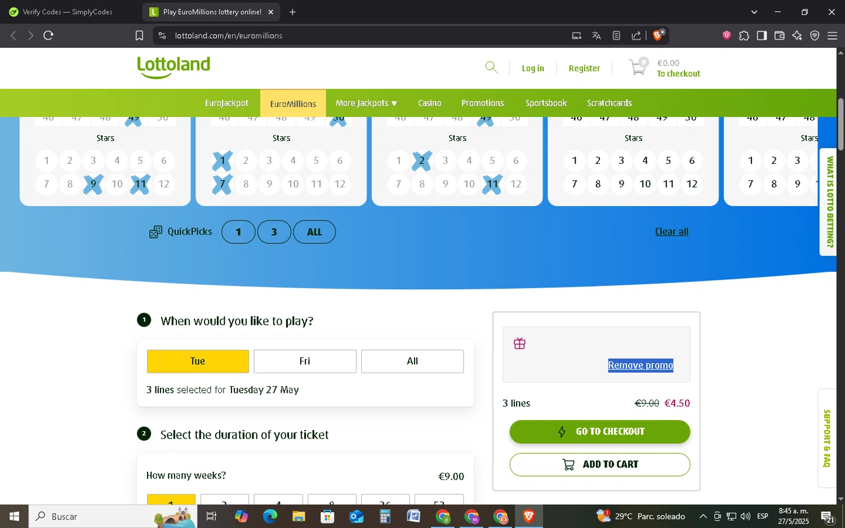The width and height of the screenshot is (845, 528).
Task: Click the QuickPicks dice icon
Action: coord(155,232)
